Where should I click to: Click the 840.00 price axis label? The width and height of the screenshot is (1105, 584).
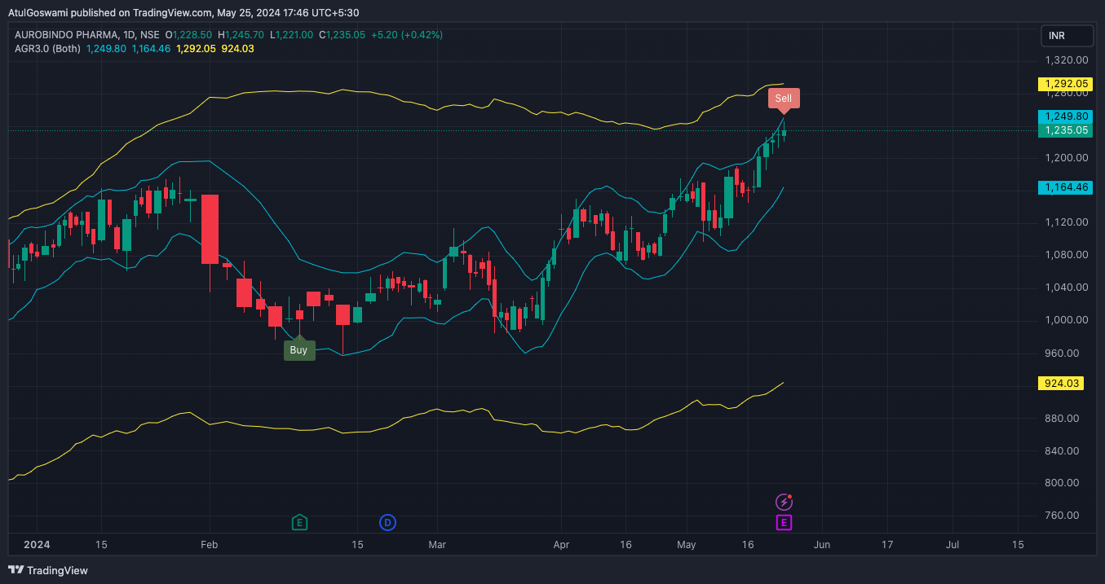tap(1063, 451)
